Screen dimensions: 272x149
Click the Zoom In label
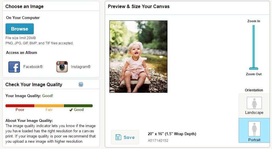click(x=254, y=21)
